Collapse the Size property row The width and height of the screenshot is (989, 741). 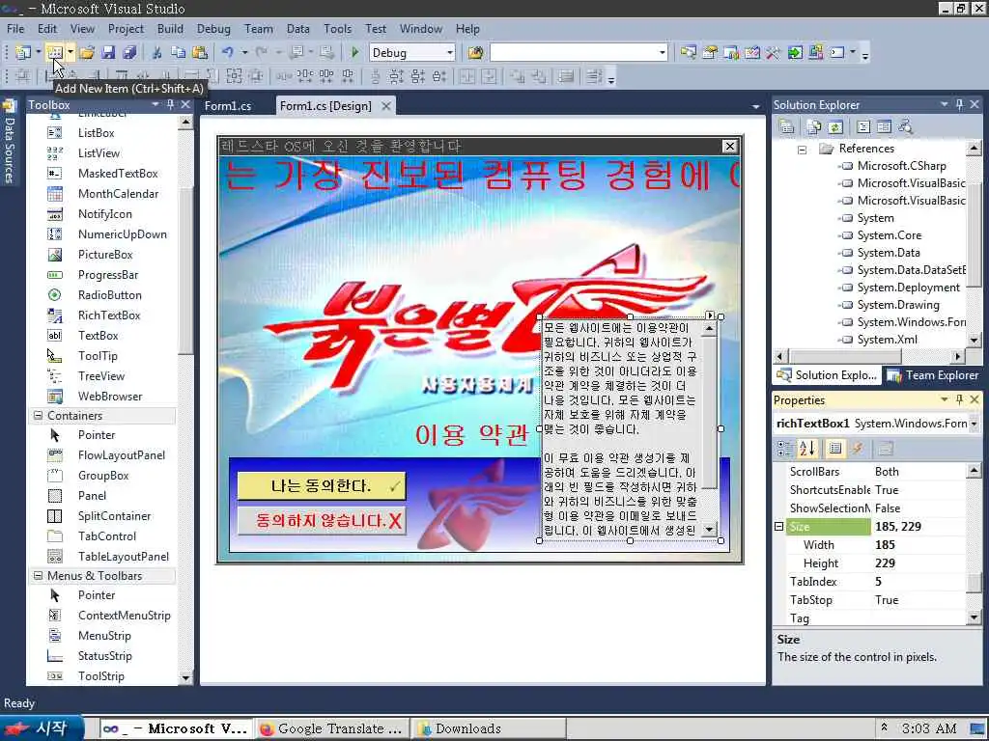pyautogui.click(x=779, y=526)
